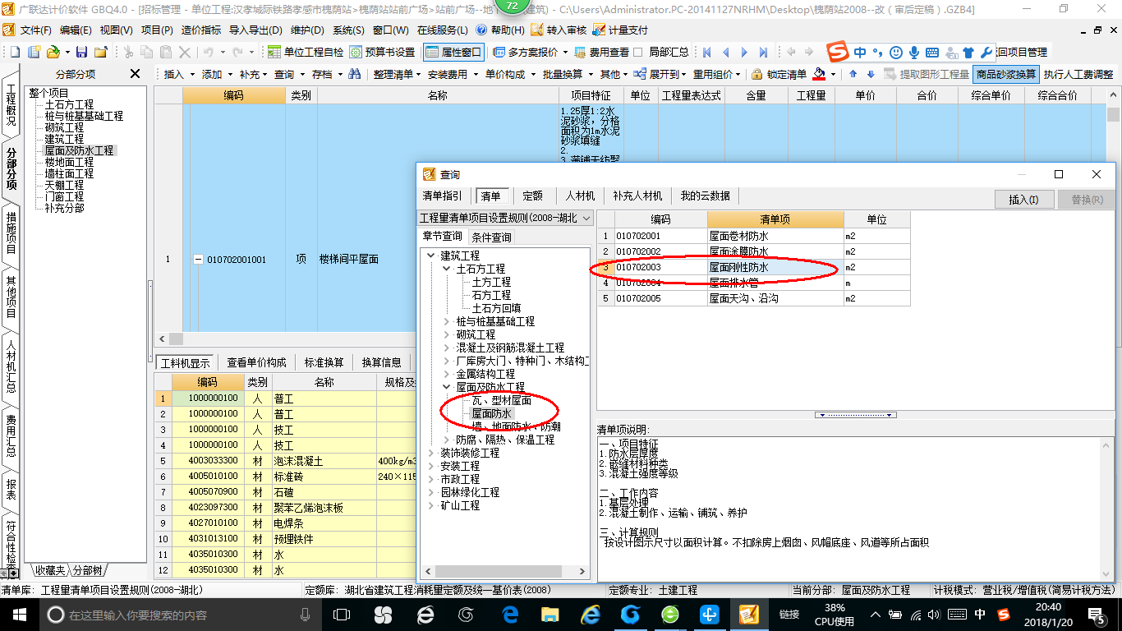This screenshot has width=1122, height=631.
Task: Click taskbar search box
Action: (x=180, y=615)
